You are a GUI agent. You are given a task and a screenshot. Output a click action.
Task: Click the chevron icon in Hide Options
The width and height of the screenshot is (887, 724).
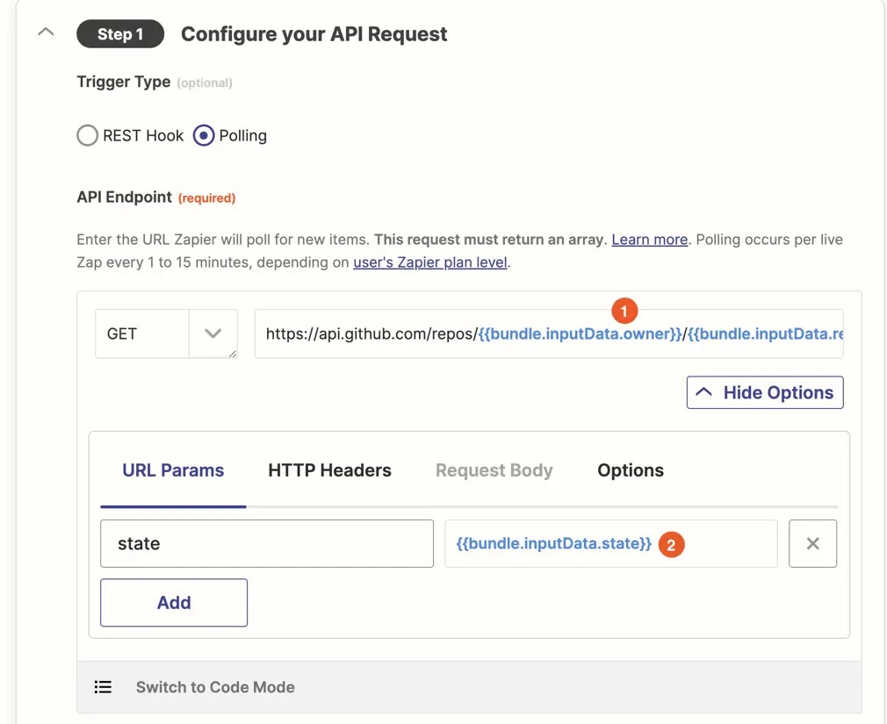(703, 391)
